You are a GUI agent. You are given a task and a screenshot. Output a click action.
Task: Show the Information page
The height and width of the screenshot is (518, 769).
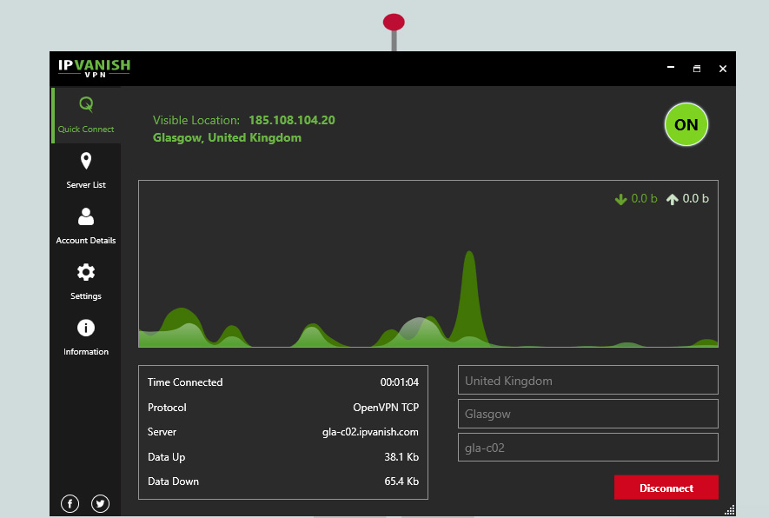(86, 337)
